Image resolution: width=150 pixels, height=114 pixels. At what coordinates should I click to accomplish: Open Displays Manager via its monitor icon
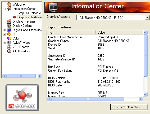tap(9, 21)
